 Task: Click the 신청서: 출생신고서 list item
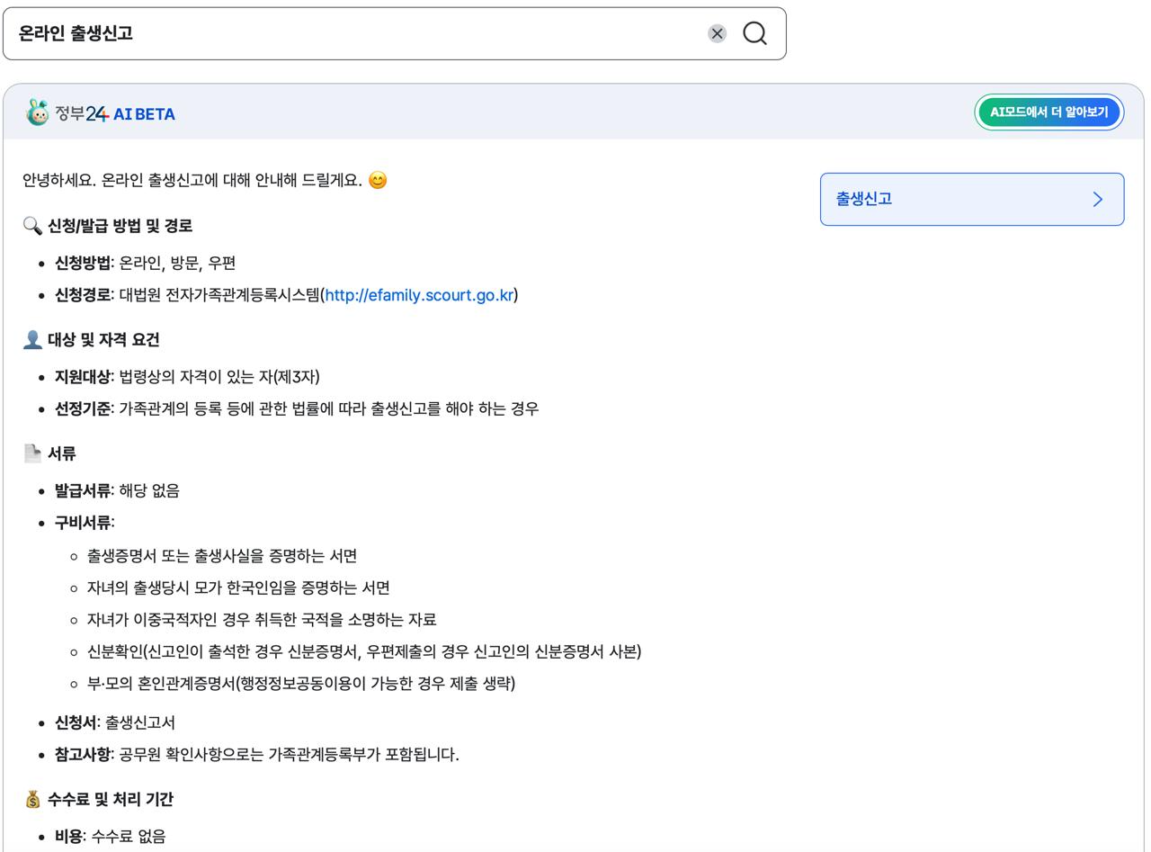(115, 722)
